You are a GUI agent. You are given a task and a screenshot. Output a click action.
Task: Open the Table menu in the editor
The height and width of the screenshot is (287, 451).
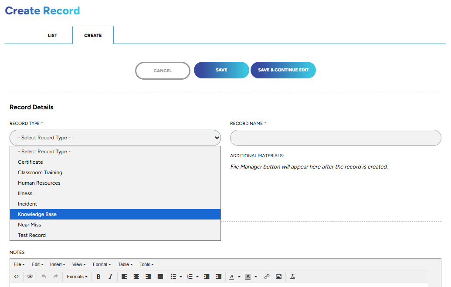tap(125, 264)
